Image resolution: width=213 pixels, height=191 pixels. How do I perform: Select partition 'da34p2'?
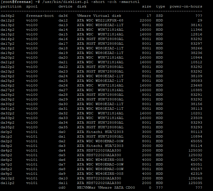[x=8, y=122]
